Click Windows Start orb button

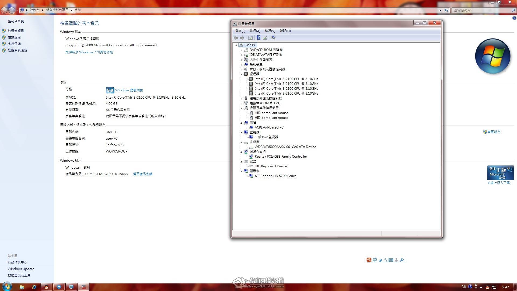point(7,287)
